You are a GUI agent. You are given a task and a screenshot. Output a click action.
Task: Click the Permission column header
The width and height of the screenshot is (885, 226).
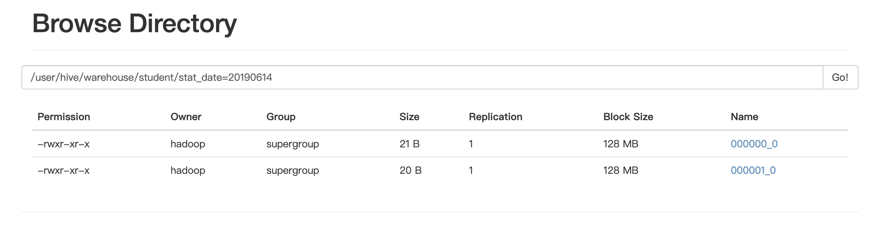pyautogui.click(x=64, y=117)
